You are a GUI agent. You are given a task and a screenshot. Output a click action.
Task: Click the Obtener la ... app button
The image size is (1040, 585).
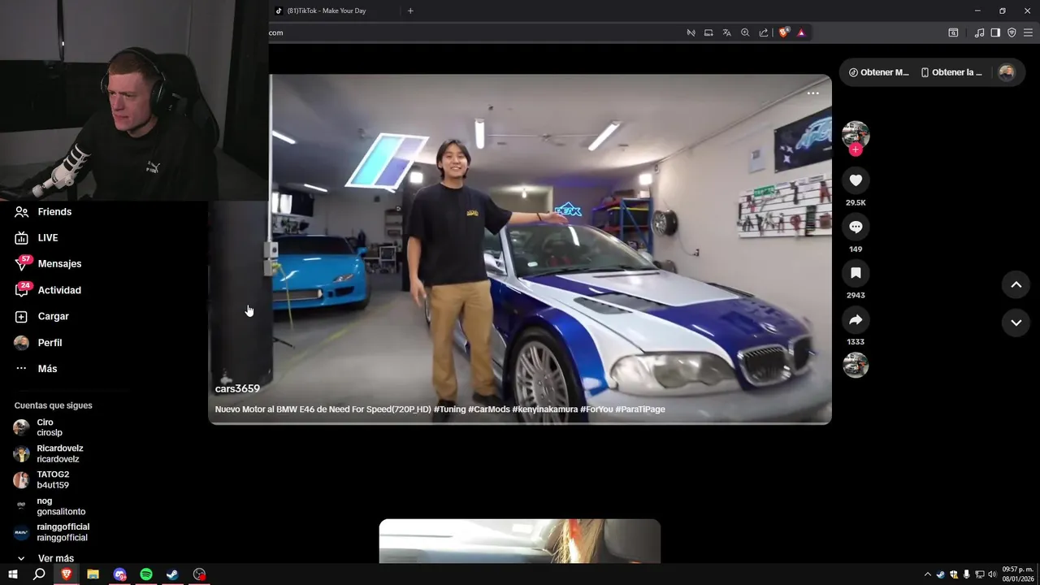(x=951, y=72)
